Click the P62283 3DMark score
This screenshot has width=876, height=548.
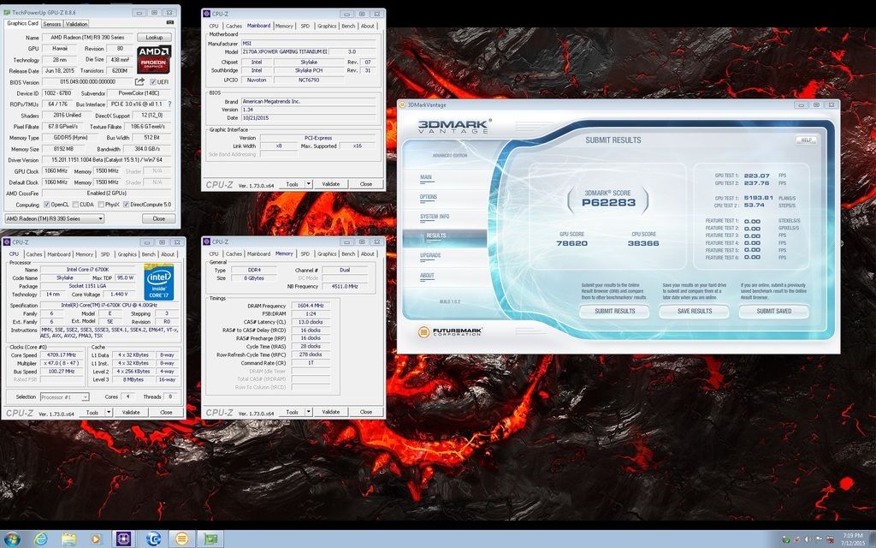(x=608, y=202)
